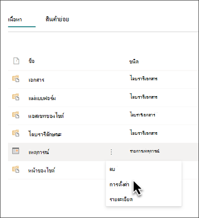
Task: Click the document library icon beside เอกสาร
Action: pyautogui.click(x=16, y=79)
